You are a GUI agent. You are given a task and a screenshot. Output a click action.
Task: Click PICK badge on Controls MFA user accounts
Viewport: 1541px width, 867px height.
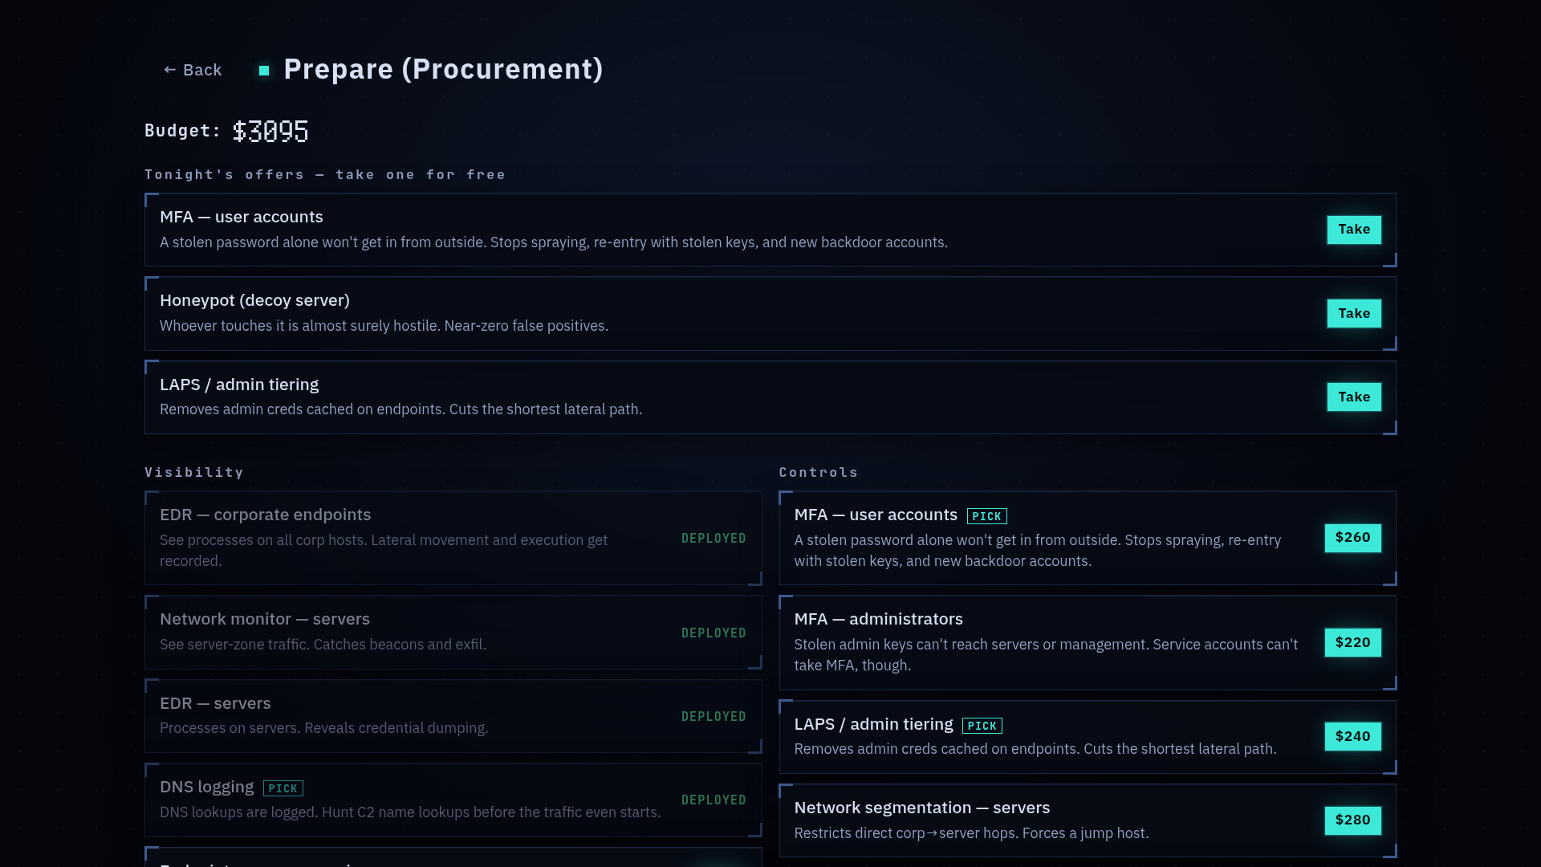(x=987, y=516)
